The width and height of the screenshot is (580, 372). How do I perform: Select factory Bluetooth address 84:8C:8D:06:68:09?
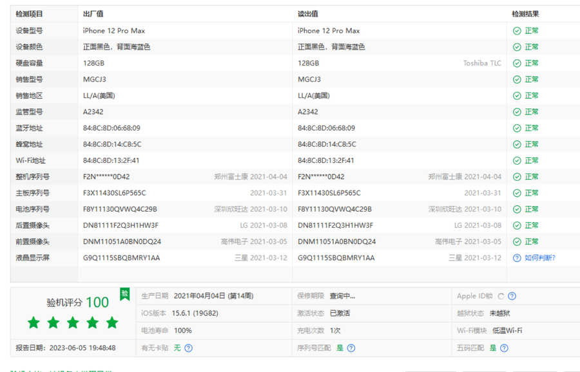111,128
